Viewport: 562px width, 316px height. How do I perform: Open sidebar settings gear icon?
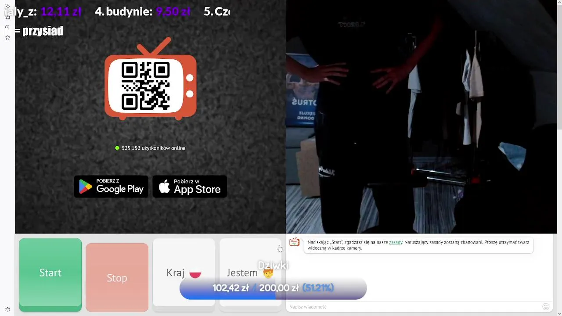pyautogui.click(x=7, y=309)
